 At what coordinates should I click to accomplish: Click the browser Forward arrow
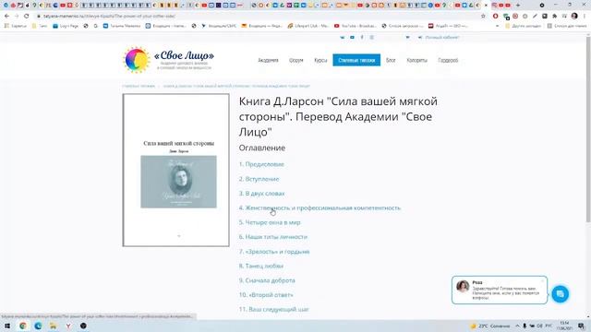click(x=17, y=17)
